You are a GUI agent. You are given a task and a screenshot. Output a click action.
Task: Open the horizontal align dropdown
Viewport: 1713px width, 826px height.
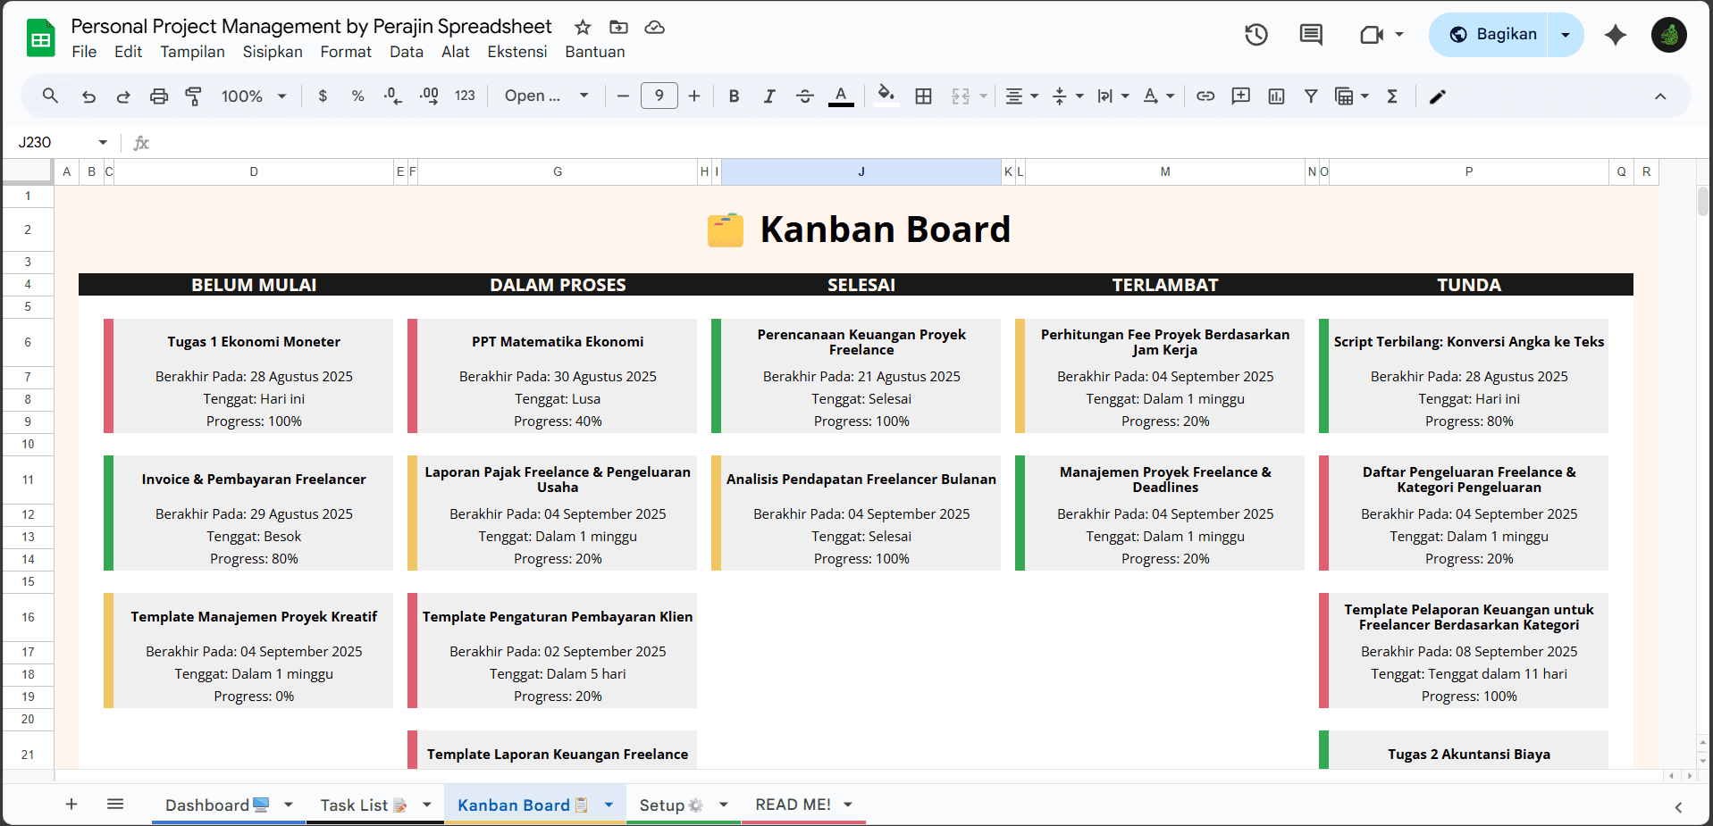1021,96
